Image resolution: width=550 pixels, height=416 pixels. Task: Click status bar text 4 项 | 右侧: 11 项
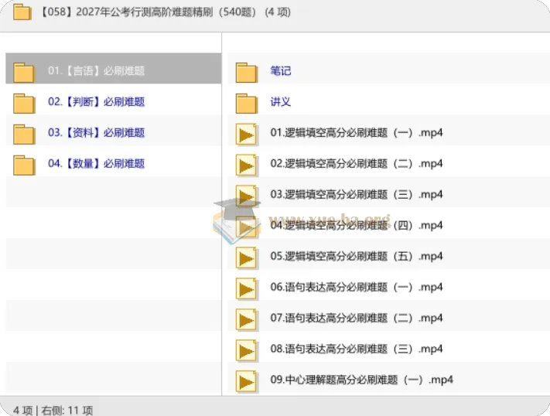(53, 410)
